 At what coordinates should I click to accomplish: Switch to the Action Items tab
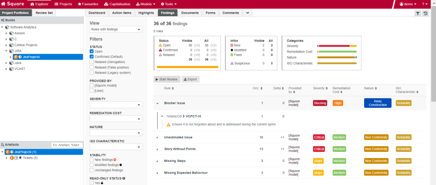click(122, 13)
